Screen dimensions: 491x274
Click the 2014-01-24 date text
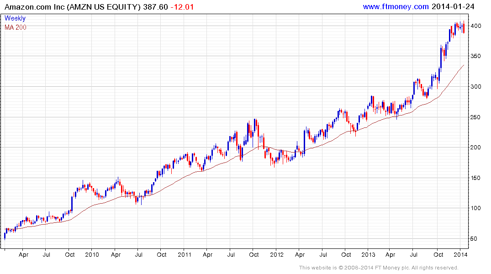(453, 6)
